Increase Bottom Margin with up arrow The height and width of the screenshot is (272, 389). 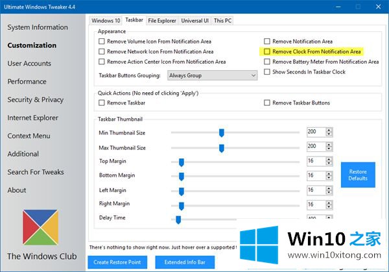pos(329,174)
